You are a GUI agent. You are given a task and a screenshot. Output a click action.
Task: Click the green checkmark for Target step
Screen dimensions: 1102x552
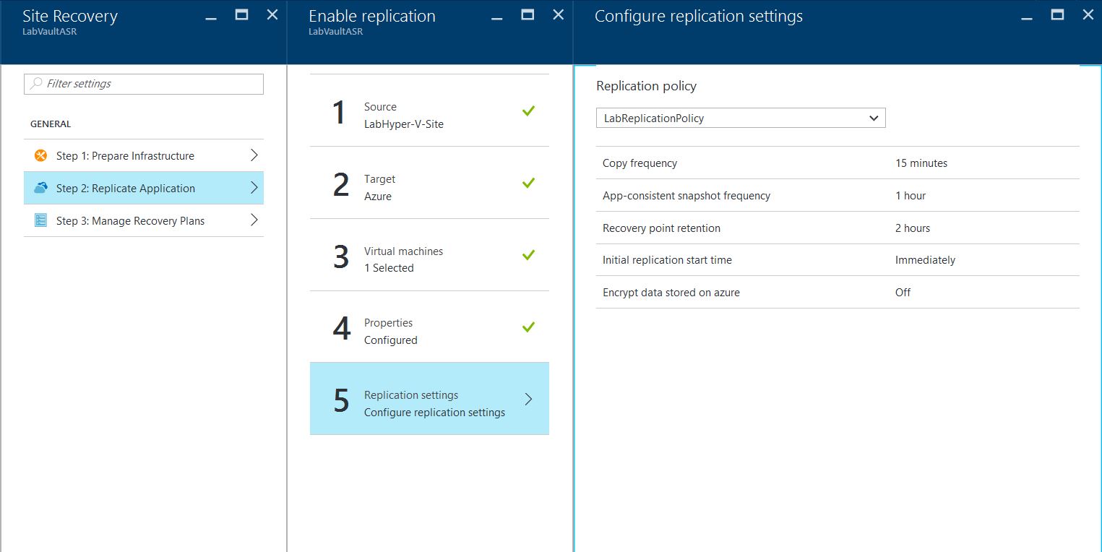tap(528, 183)
